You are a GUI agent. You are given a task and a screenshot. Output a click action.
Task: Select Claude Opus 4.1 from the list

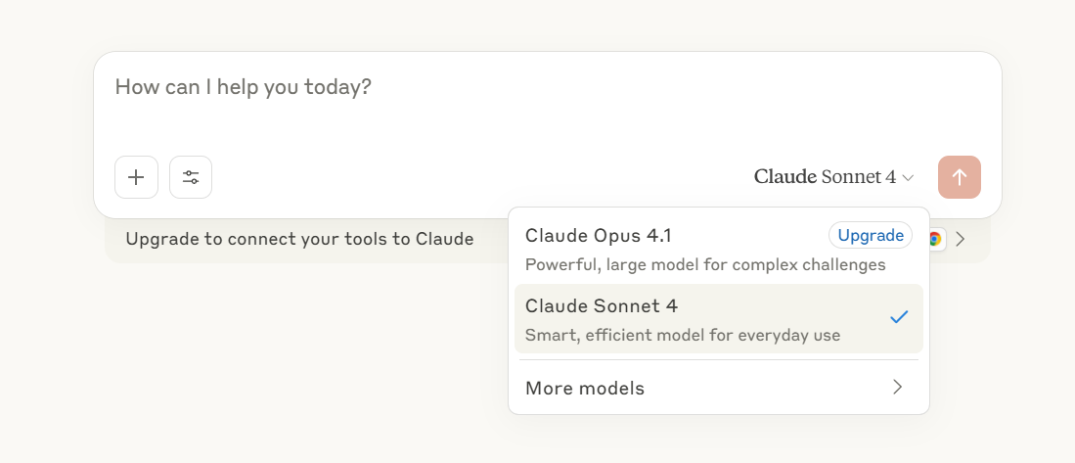click(x=719, y=249)
